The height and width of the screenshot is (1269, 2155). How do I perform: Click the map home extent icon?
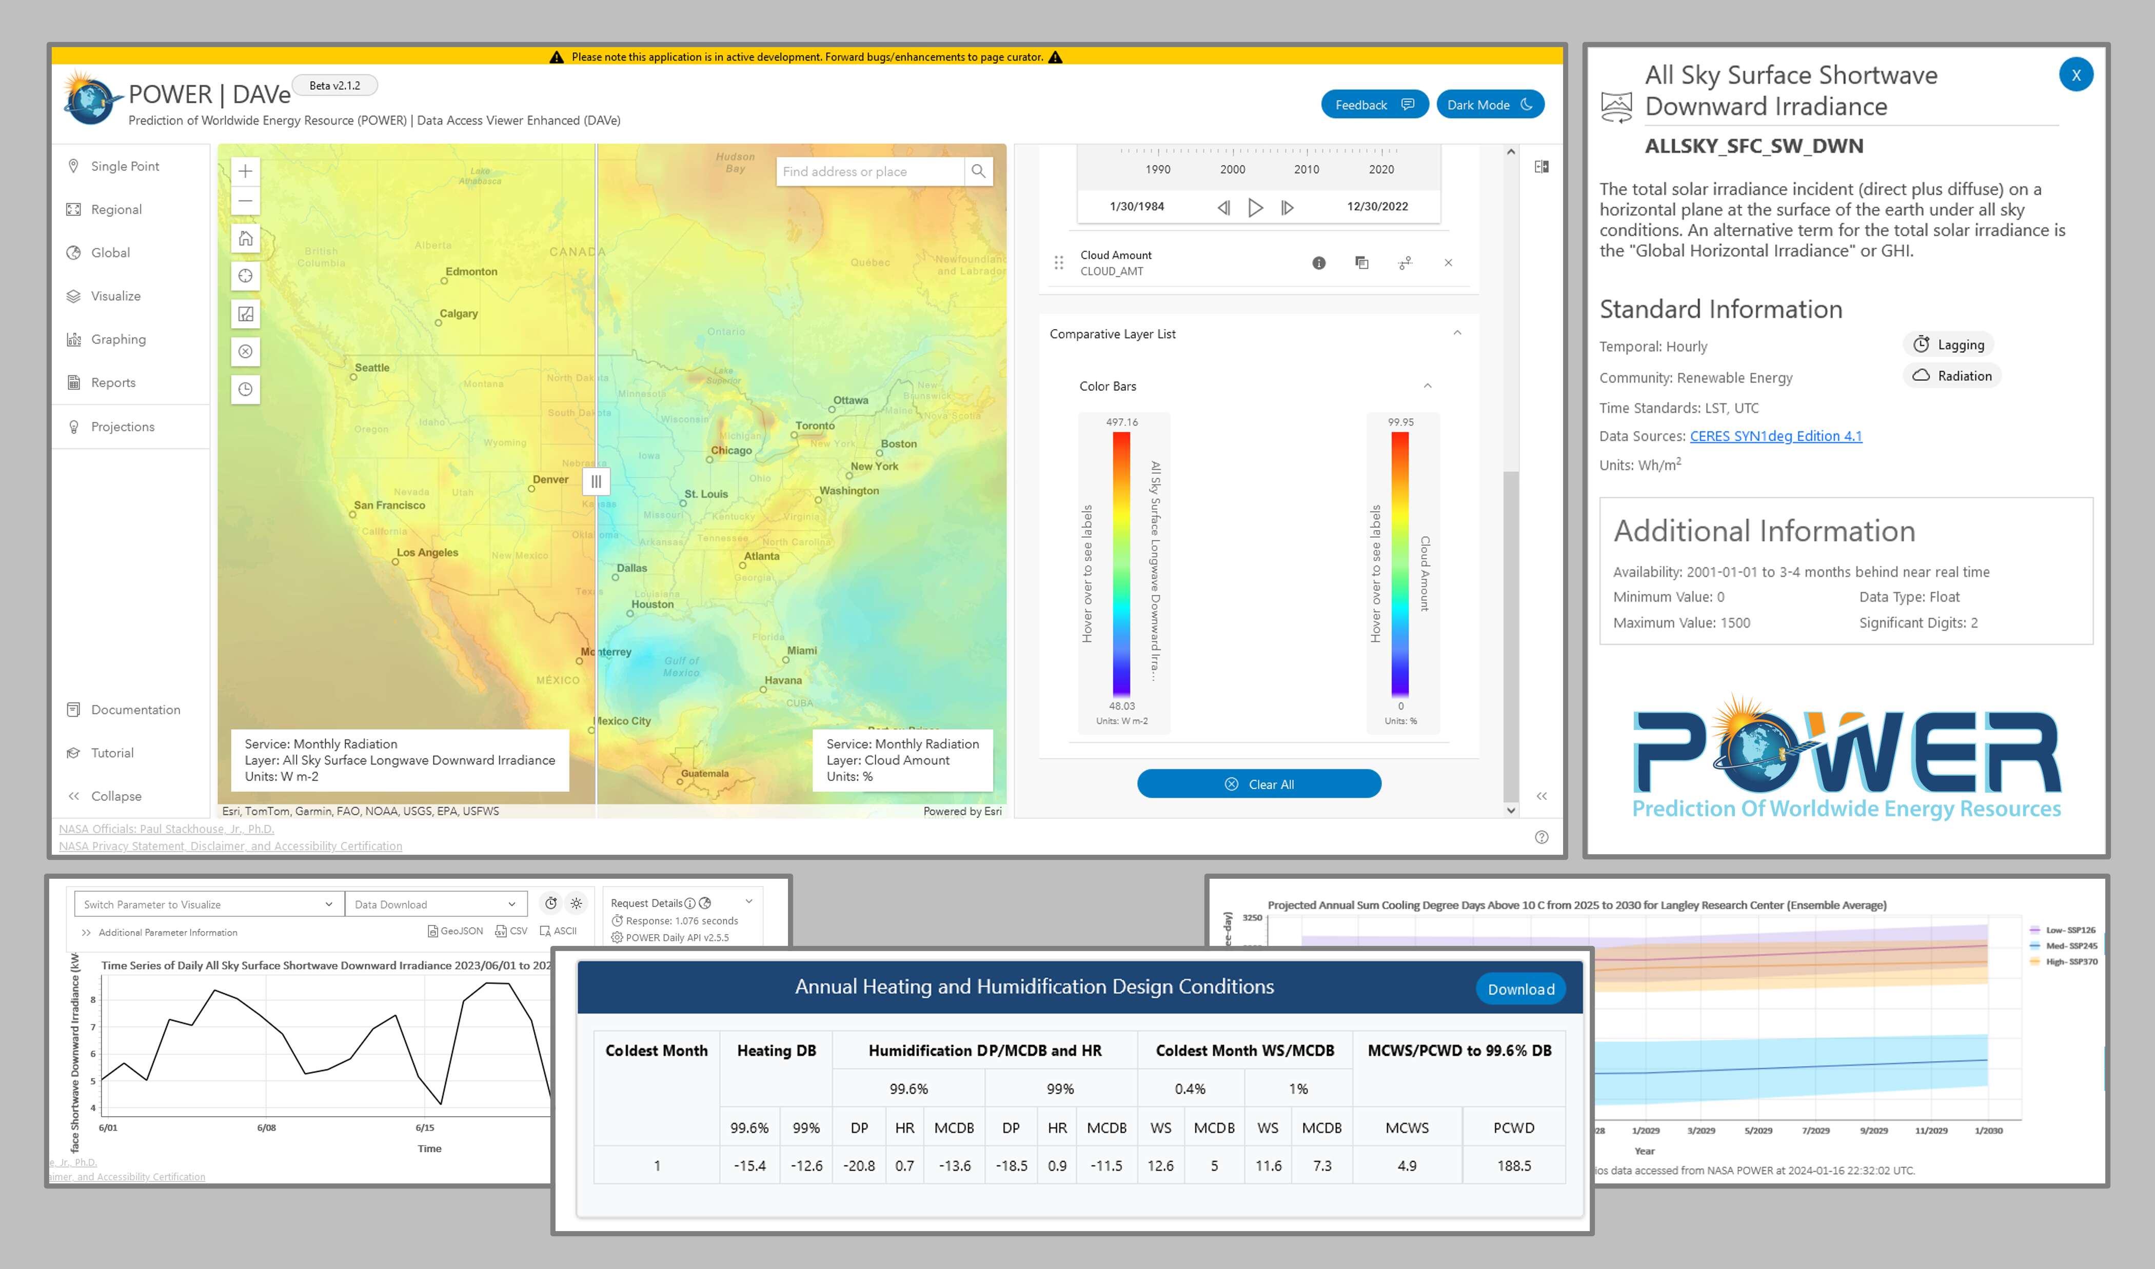pyautogui.click(x=246, y=238)
